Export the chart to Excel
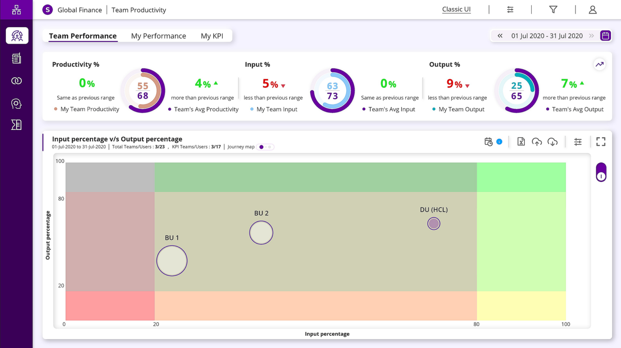The height and width of the screenshot is (348, 621). point(521,142)
